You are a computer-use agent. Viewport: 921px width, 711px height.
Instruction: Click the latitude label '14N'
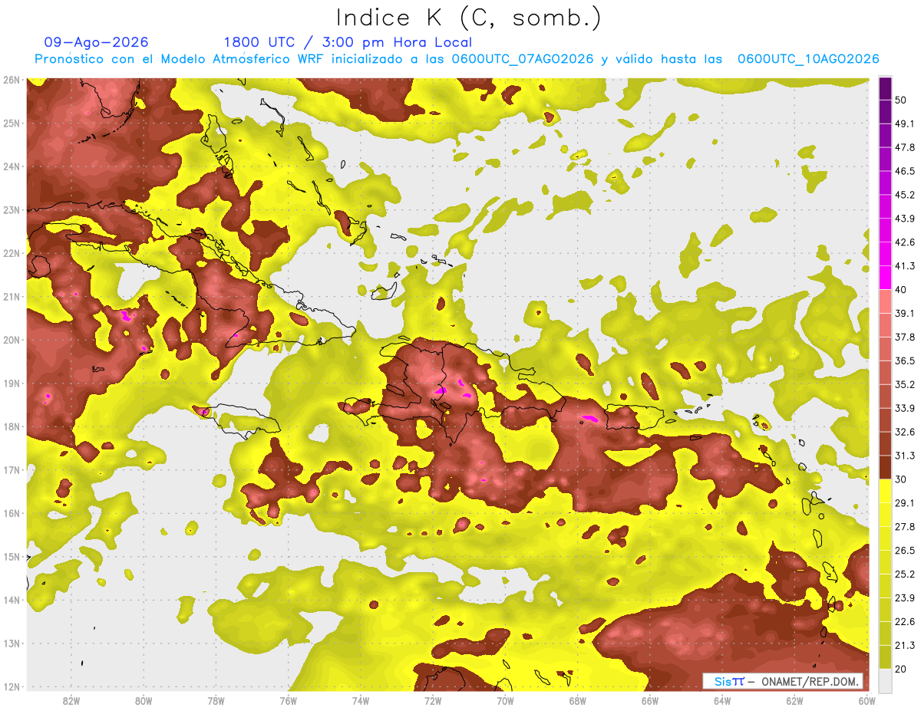click(x=12, y=600)
